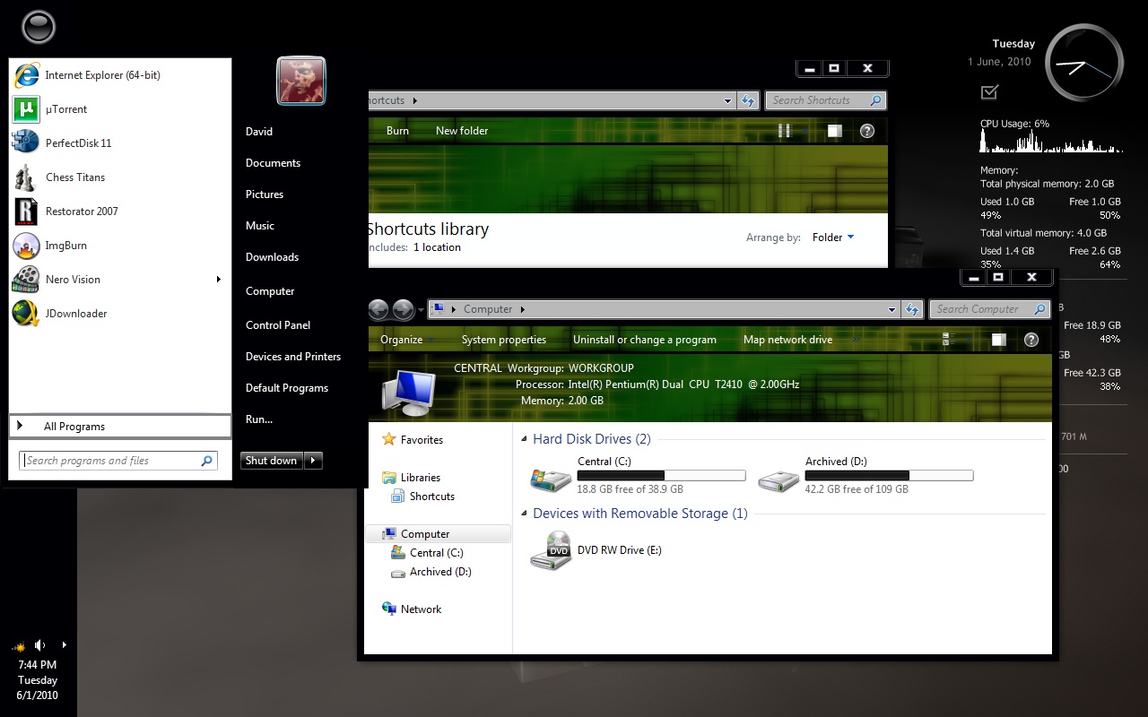Click Map network drive in the toolbar
The width and height of the screenshot is (1148, 717).
pos(787,340)
